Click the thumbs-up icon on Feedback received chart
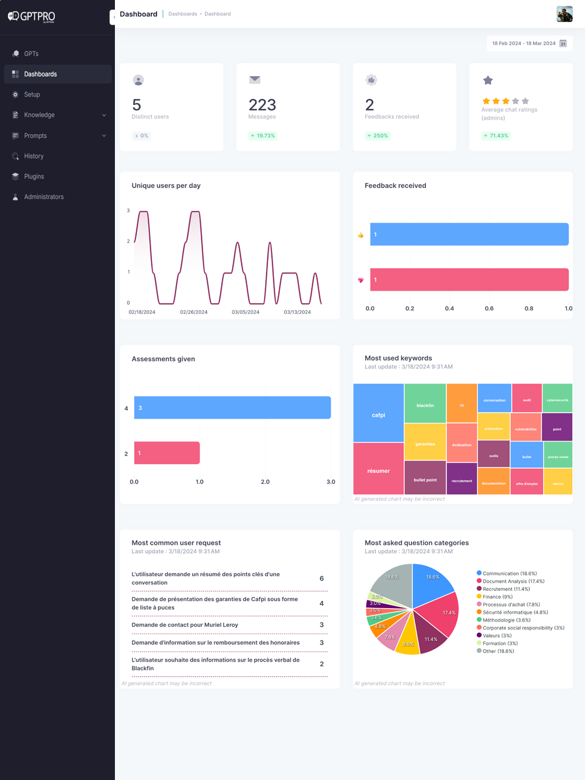585x780 pixels. pyautogui.click(x=360, y=234)
